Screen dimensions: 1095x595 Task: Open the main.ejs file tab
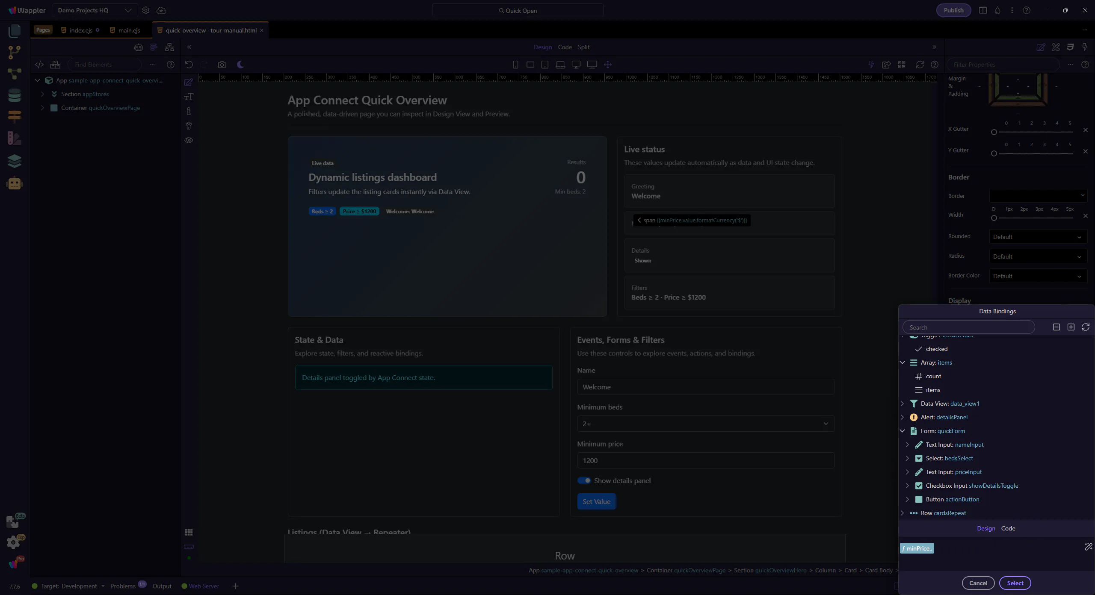(129, 30)
